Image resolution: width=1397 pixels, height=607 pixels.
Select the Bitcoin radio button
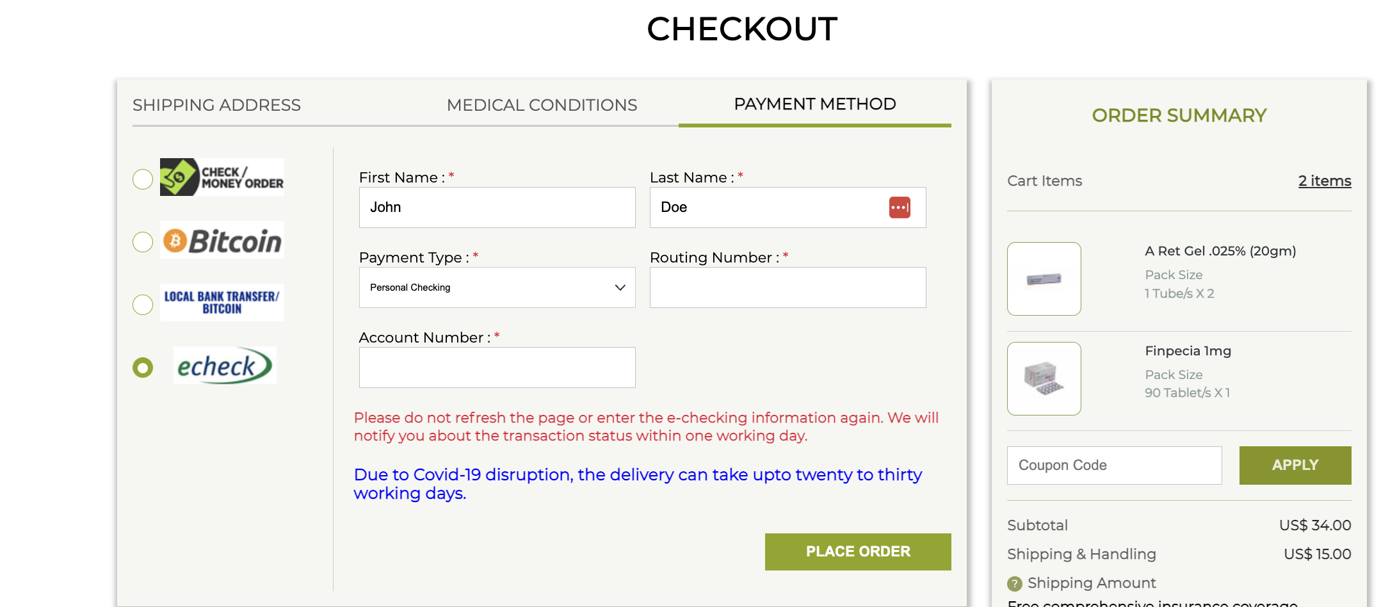[143, 242]
